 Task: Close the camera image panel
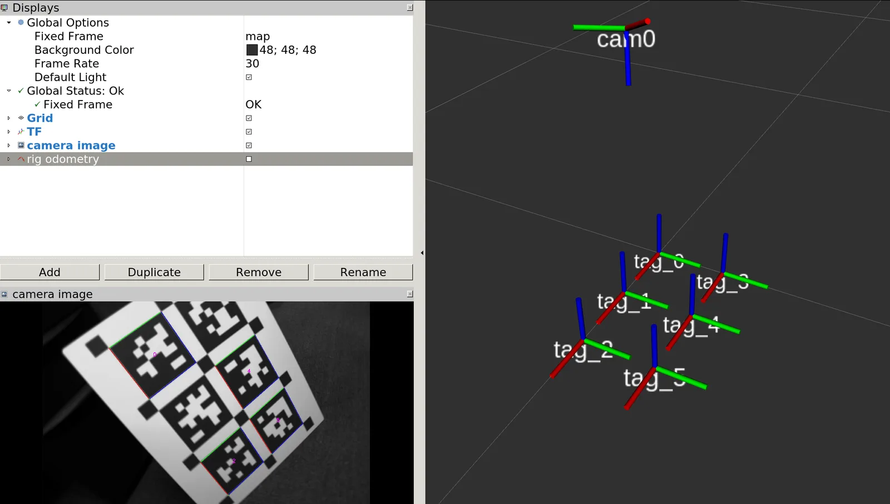pos(410,294)
